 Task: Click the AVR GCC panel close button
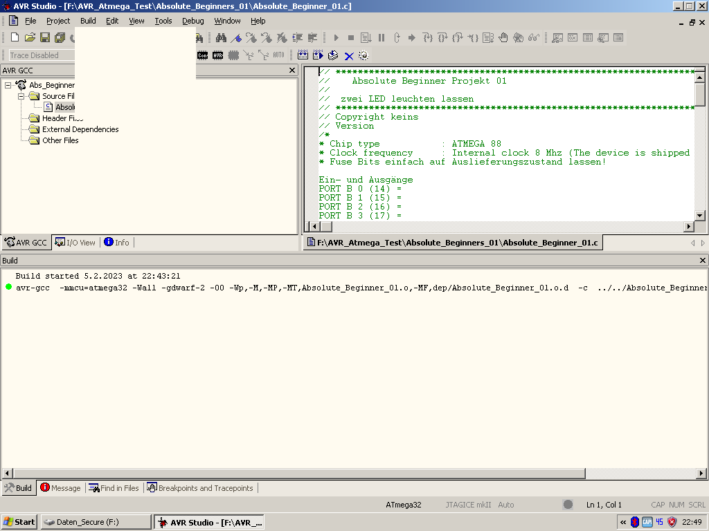292,70
